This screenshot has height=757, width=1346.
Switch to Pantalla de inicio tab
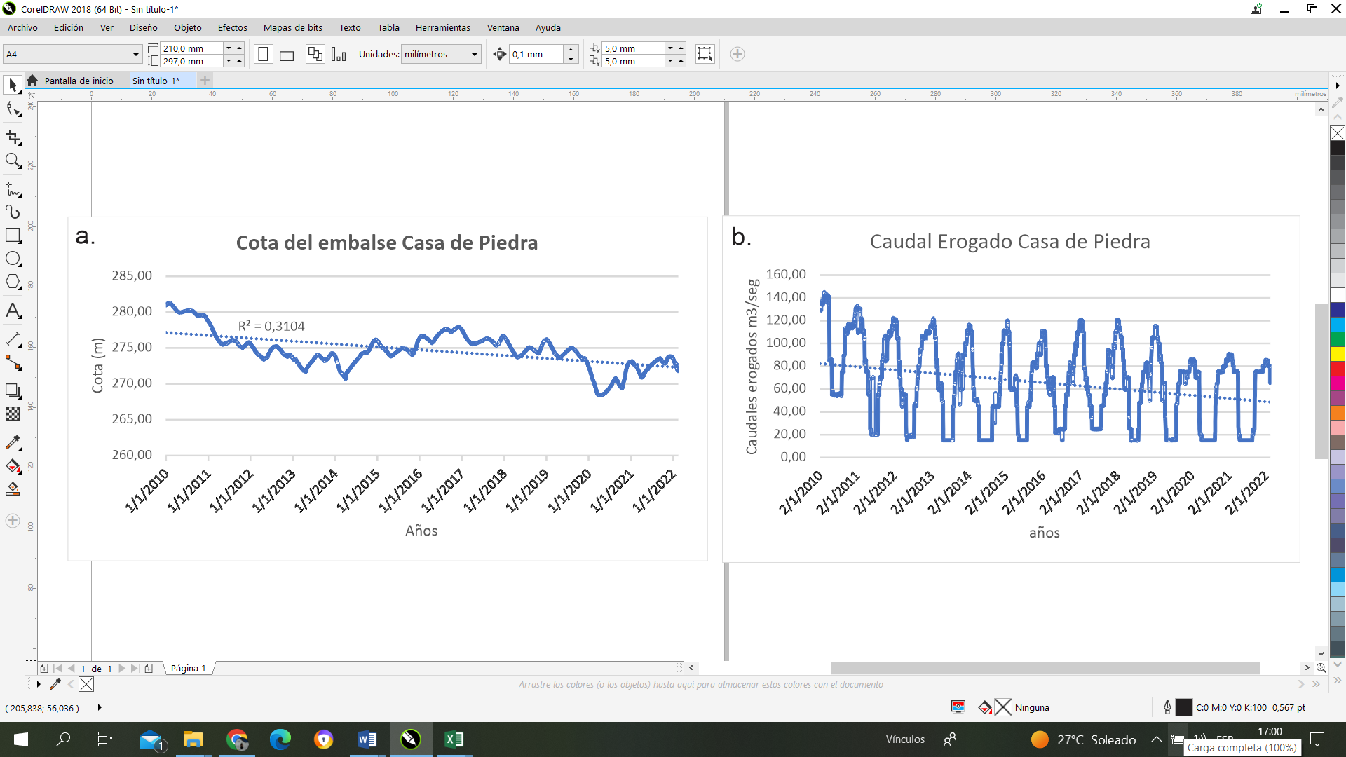pos(79,81)
